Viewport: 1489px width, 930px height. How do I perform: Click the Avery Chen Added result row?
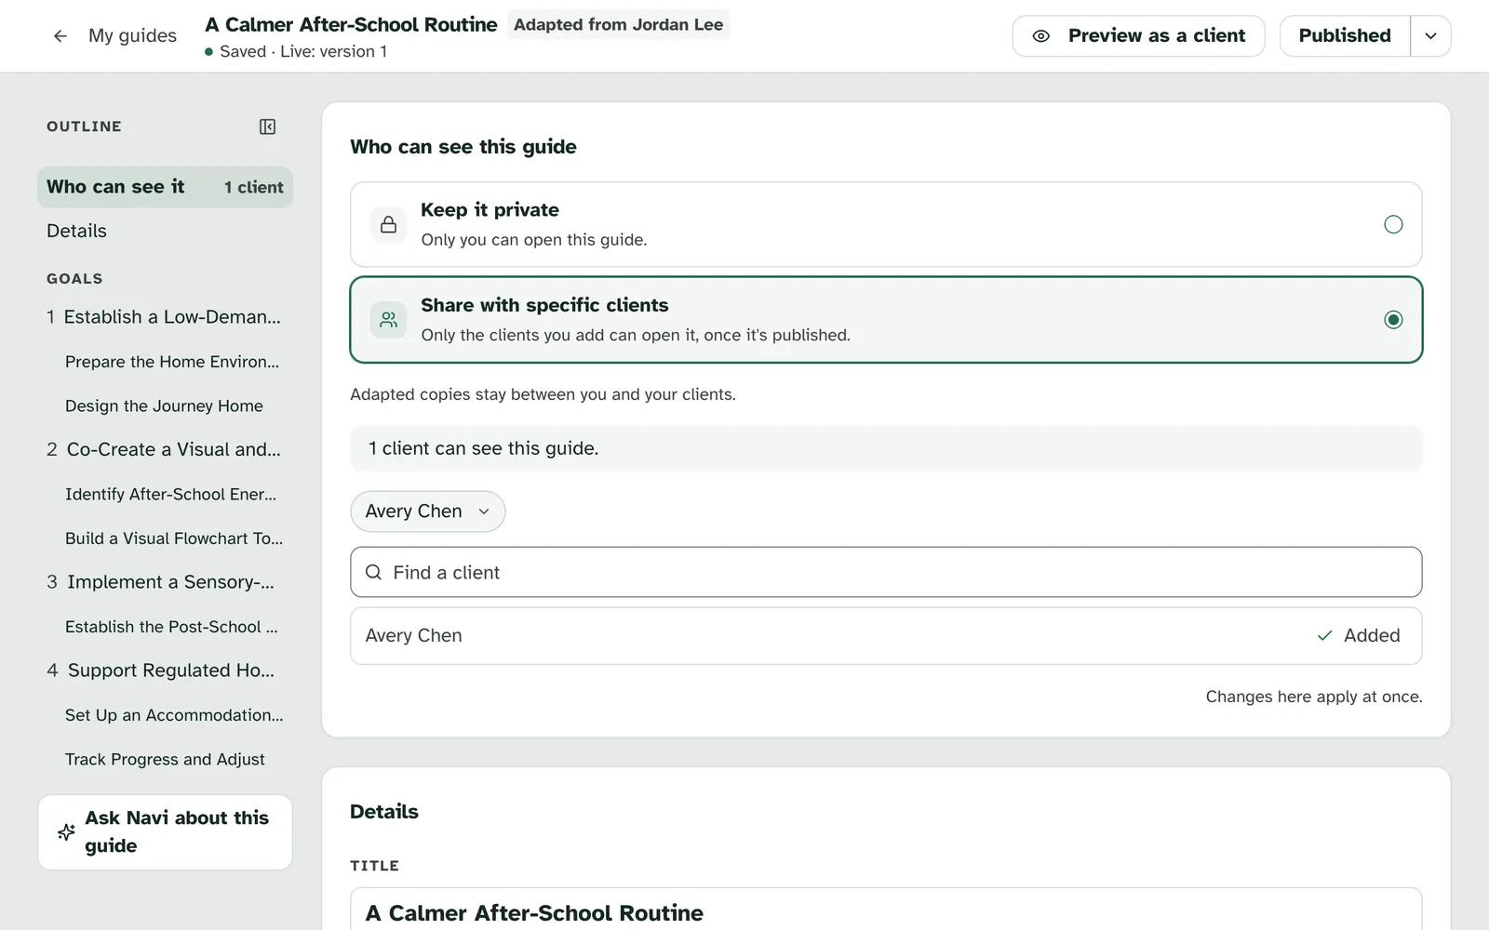pyautogui.click(x=886, y=636)
